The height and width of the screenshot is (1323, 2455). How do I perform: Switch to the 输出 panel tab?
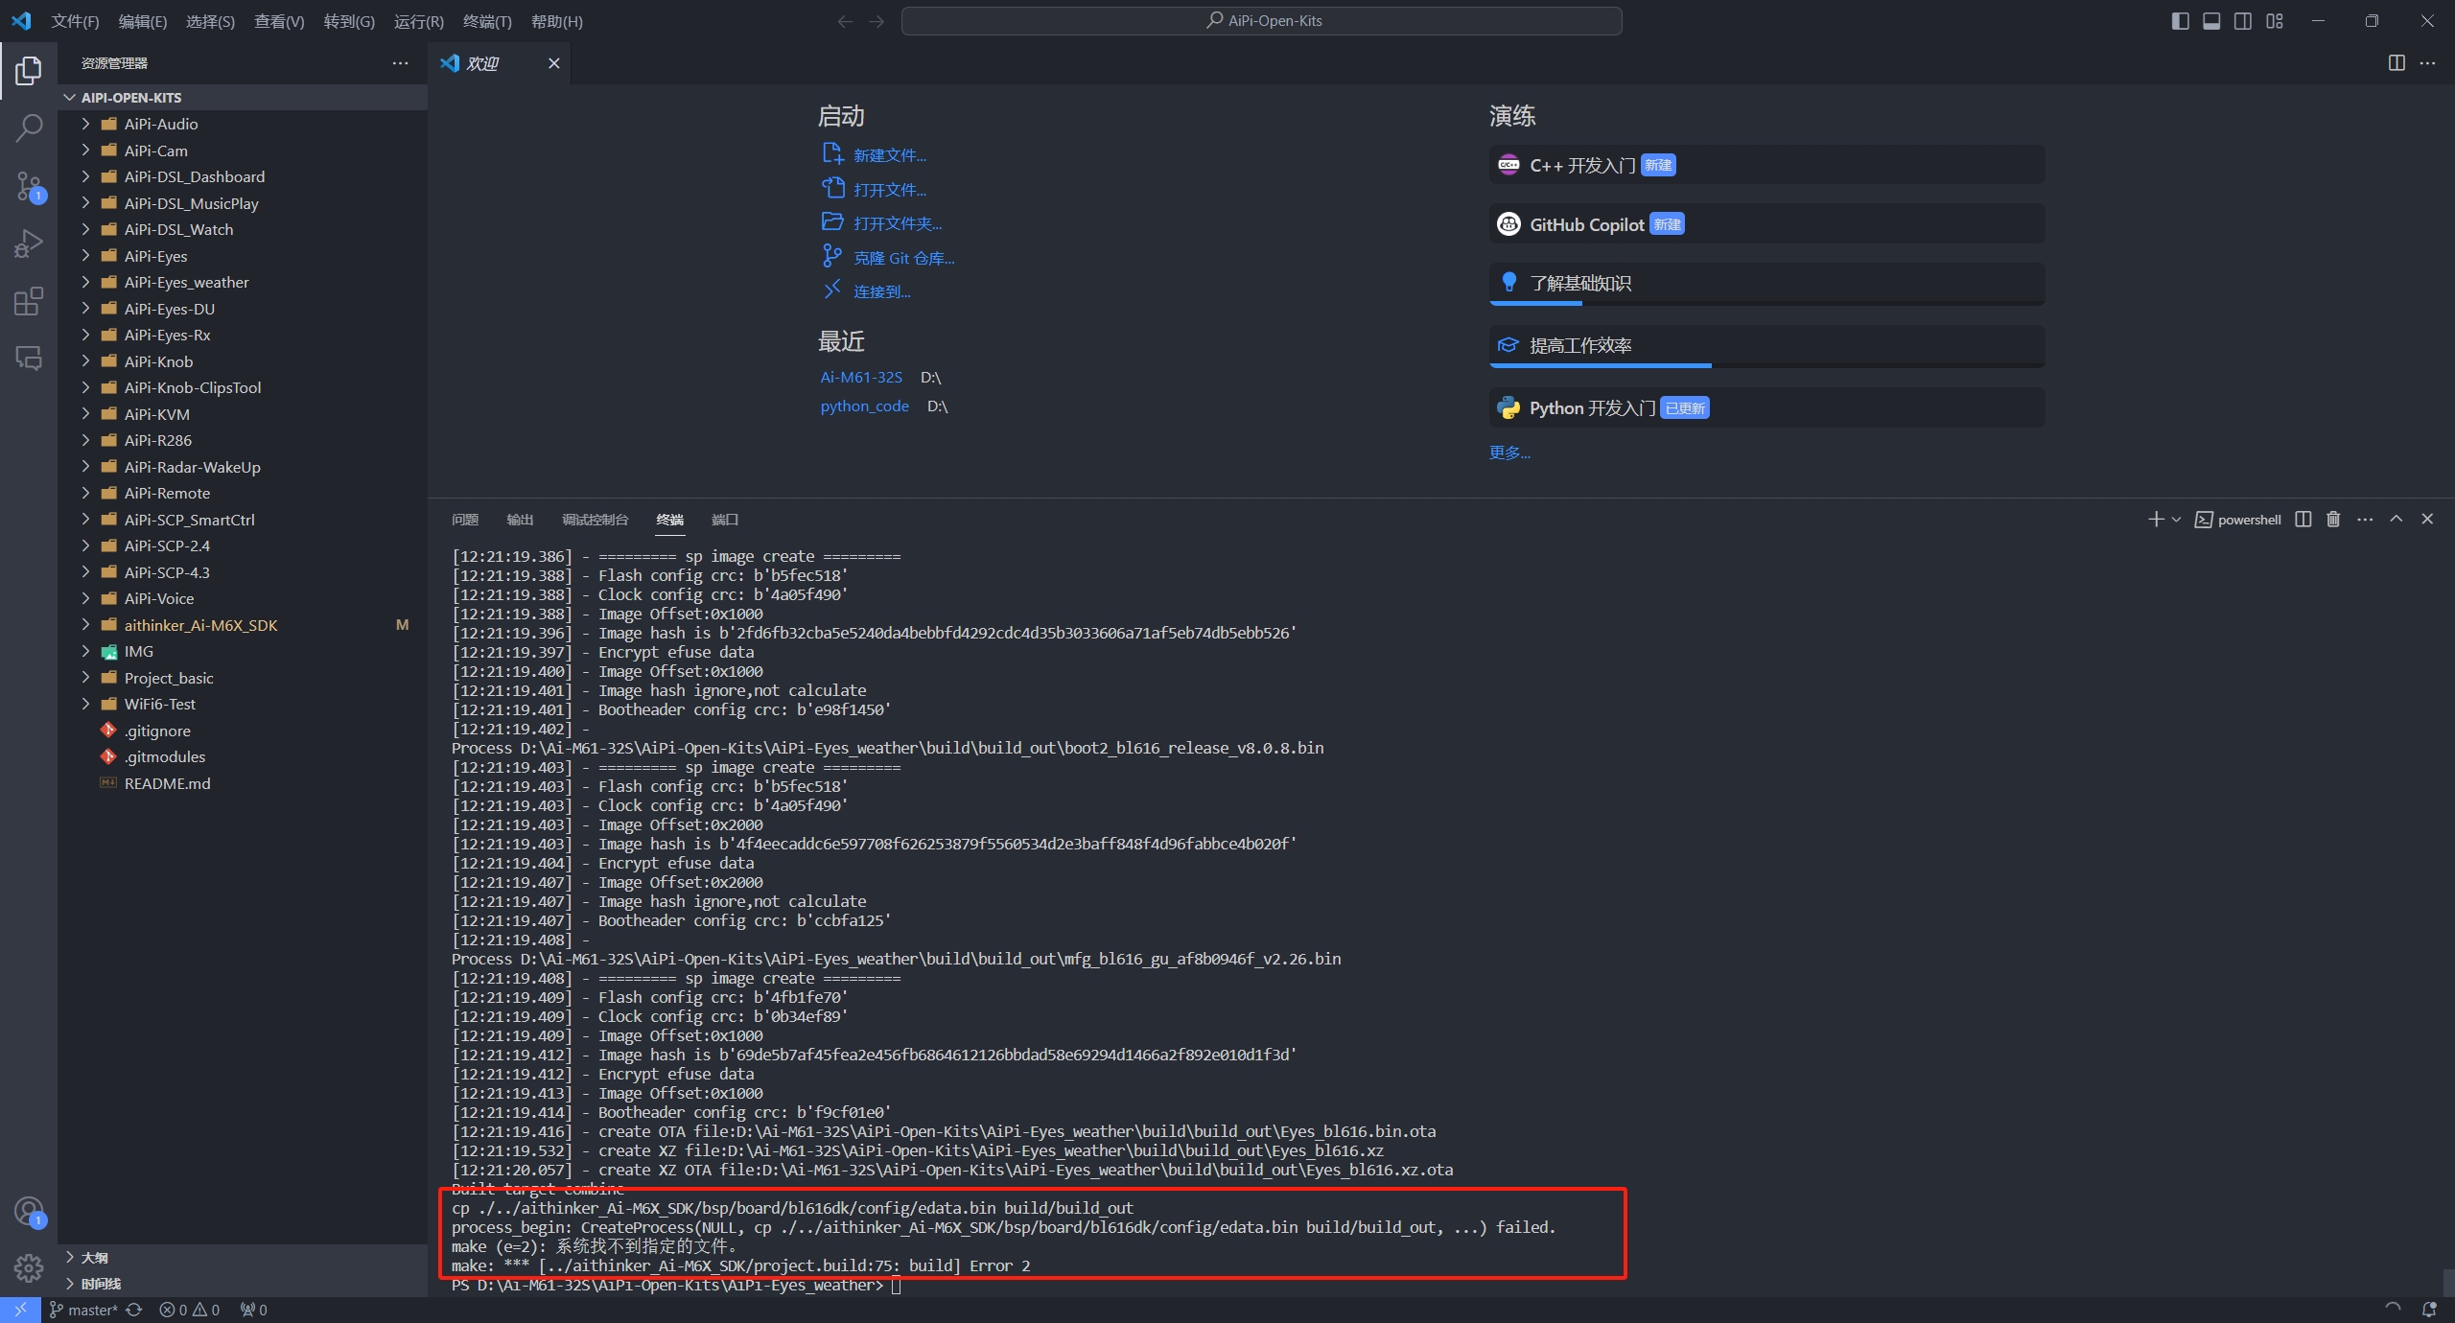click(x=520, y=520)
